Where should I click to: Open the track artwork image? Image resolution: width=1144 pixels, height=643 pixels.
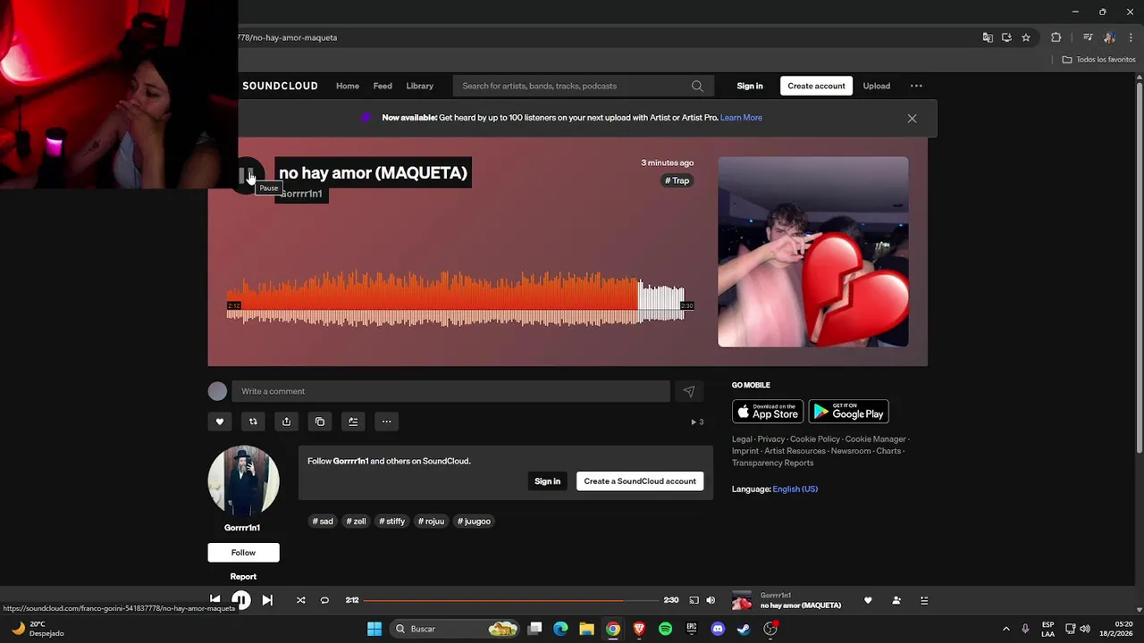coord(812,252)
